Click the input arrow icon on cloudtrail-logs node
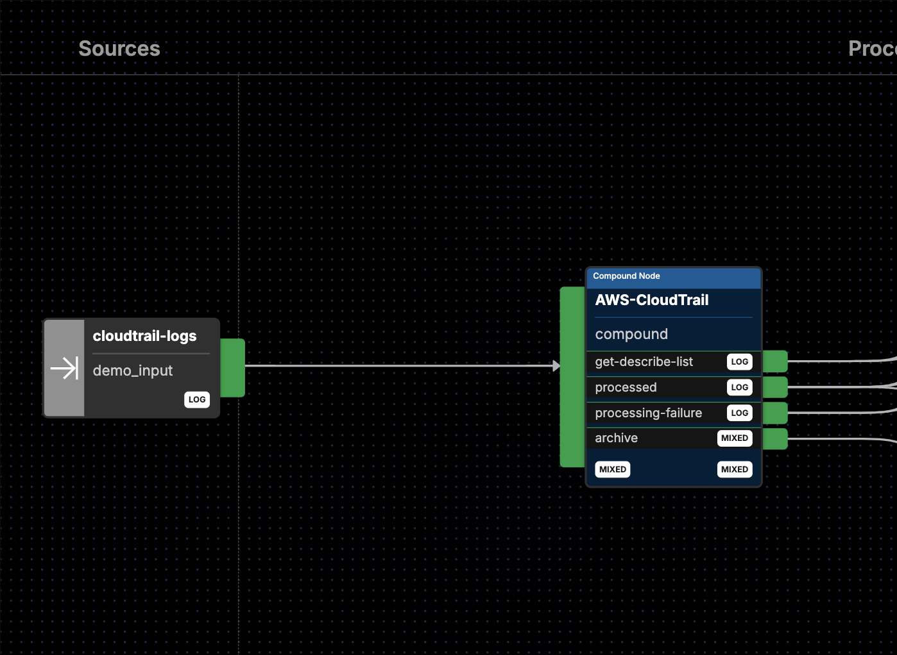This screenshot has width=897, height=655. coord(64,368)
